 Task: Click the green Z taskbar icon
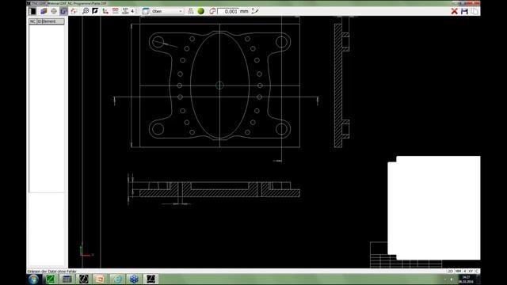pyautogui.click(x=50, y=279)
